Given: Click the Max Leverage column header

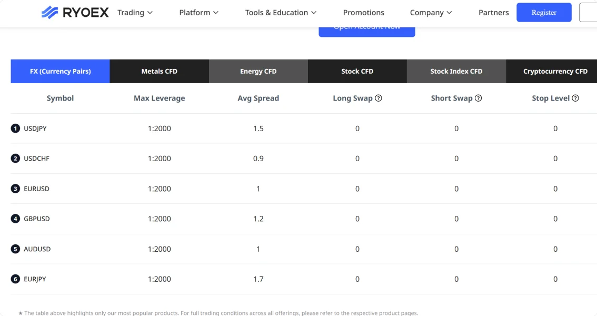Looking at the screenshot, I should (159, 98).
